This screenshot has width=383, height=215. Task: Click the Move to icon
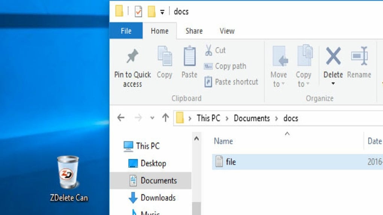pos(280,56)
